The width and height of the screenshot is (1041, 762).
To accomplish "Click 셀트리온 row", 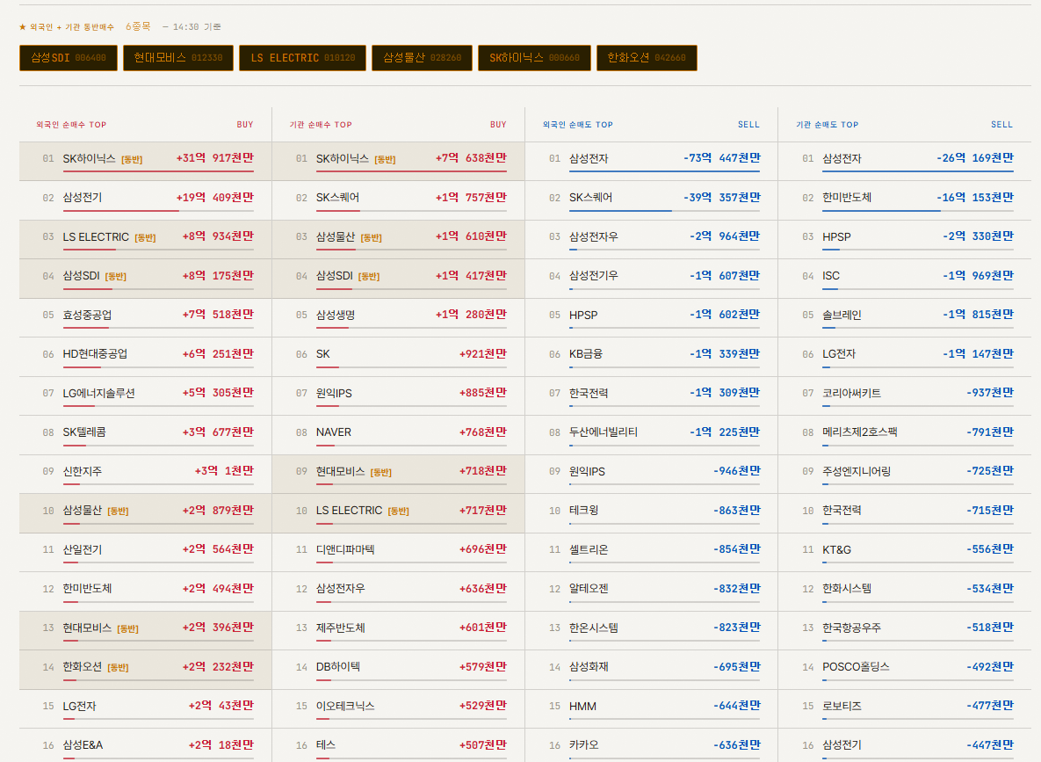I will coord(651,553).
